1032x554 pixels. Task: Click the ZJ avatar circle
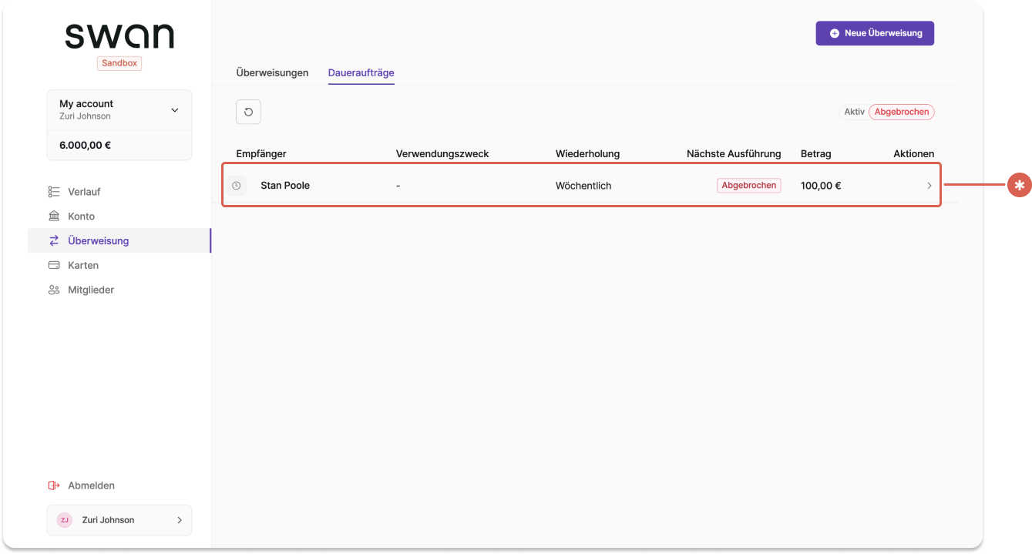(65, 520)
